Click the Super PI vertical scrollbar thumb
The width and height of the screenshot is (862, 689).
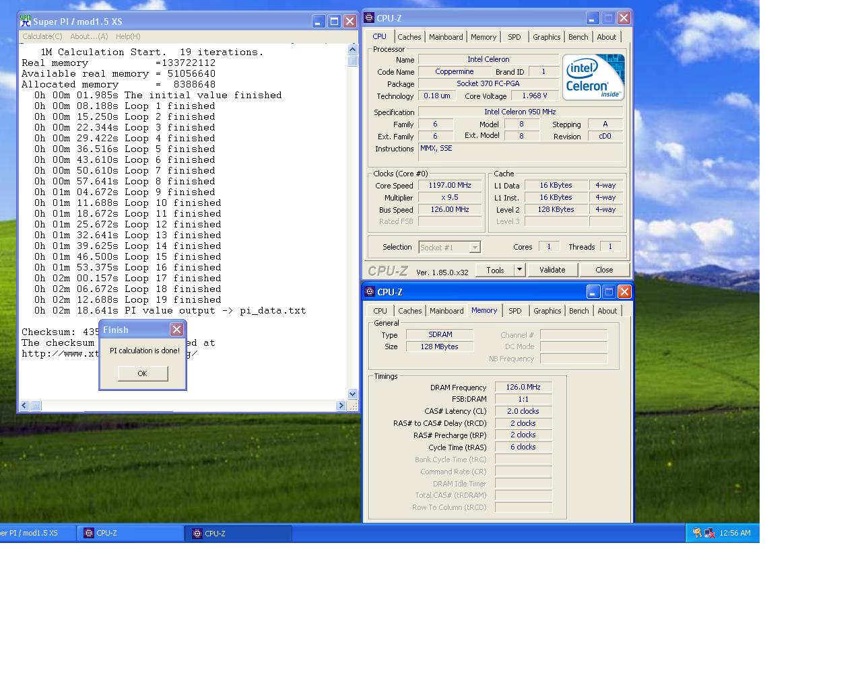tap(352, 61)
